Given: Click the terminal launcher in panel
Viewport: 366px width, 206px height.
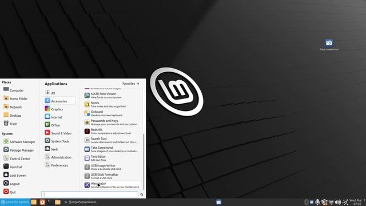Looking at the screenshot, I should pyautogui.click(x=50, y=202).
